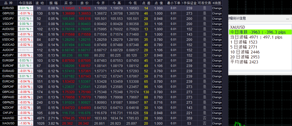Click the 点差 column header

pos(146,3)
